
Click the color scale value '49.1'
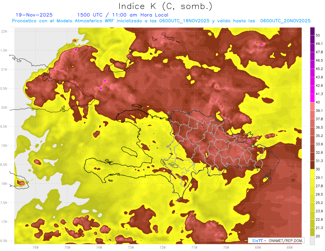[319, 44]
